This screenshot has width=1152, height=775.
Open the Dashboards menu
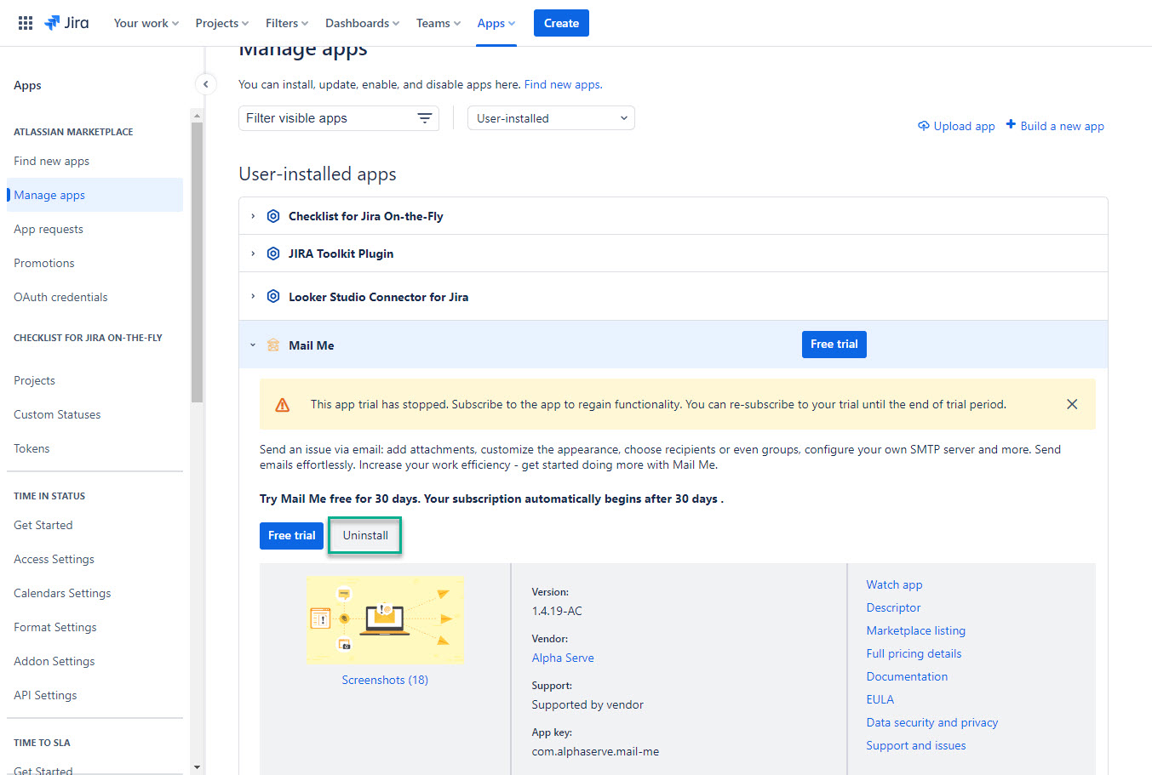tap(362, 23)
